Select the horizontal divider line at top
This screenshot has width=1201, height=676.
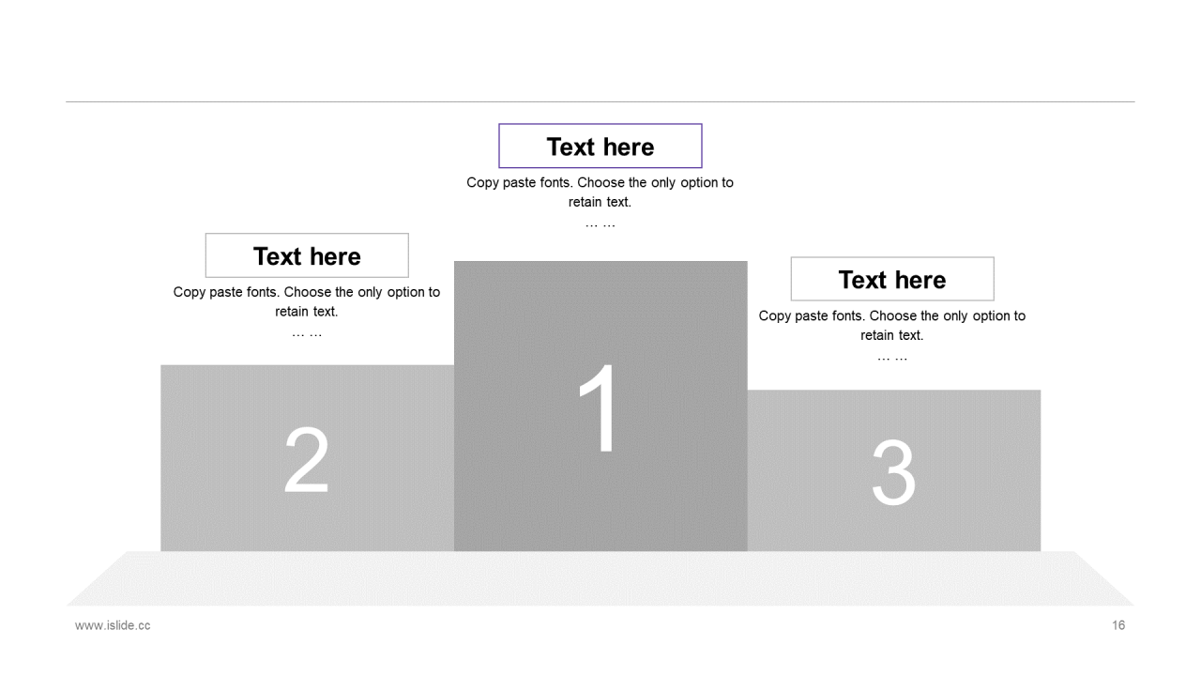click(600, 101)
